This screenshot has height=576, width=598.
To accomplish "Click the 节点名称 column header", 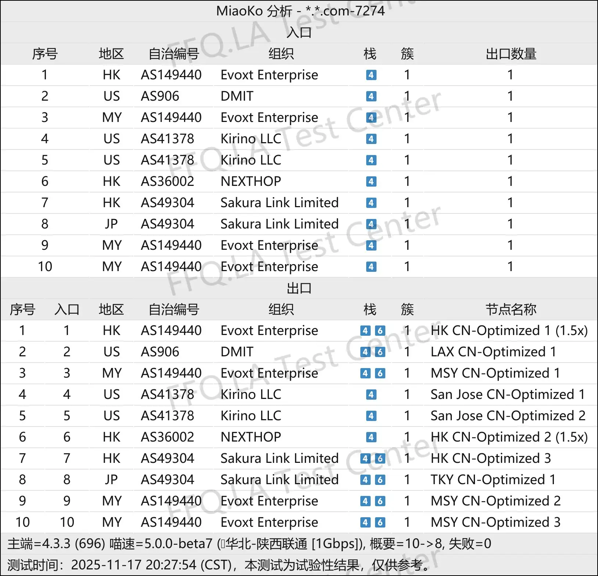I will pyautogui.click(x=511, y=310).
